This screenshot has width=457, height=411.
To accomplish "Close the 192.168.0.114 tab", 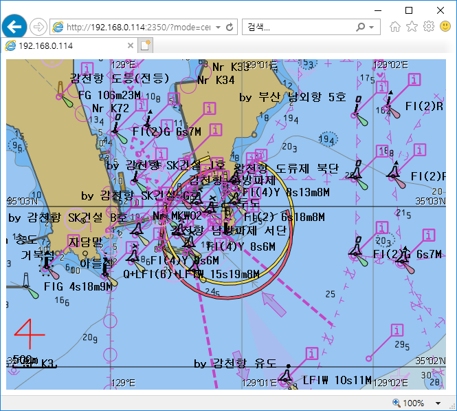I will tap(129, 45).
